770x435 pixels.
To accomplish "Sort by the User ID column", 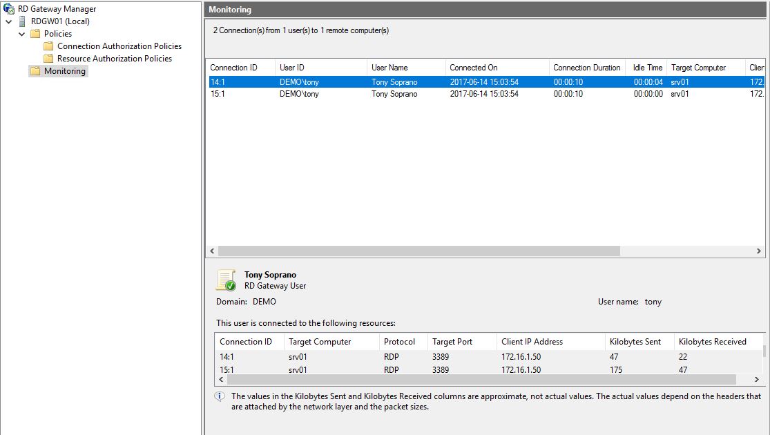I will (x=321, y=68).
